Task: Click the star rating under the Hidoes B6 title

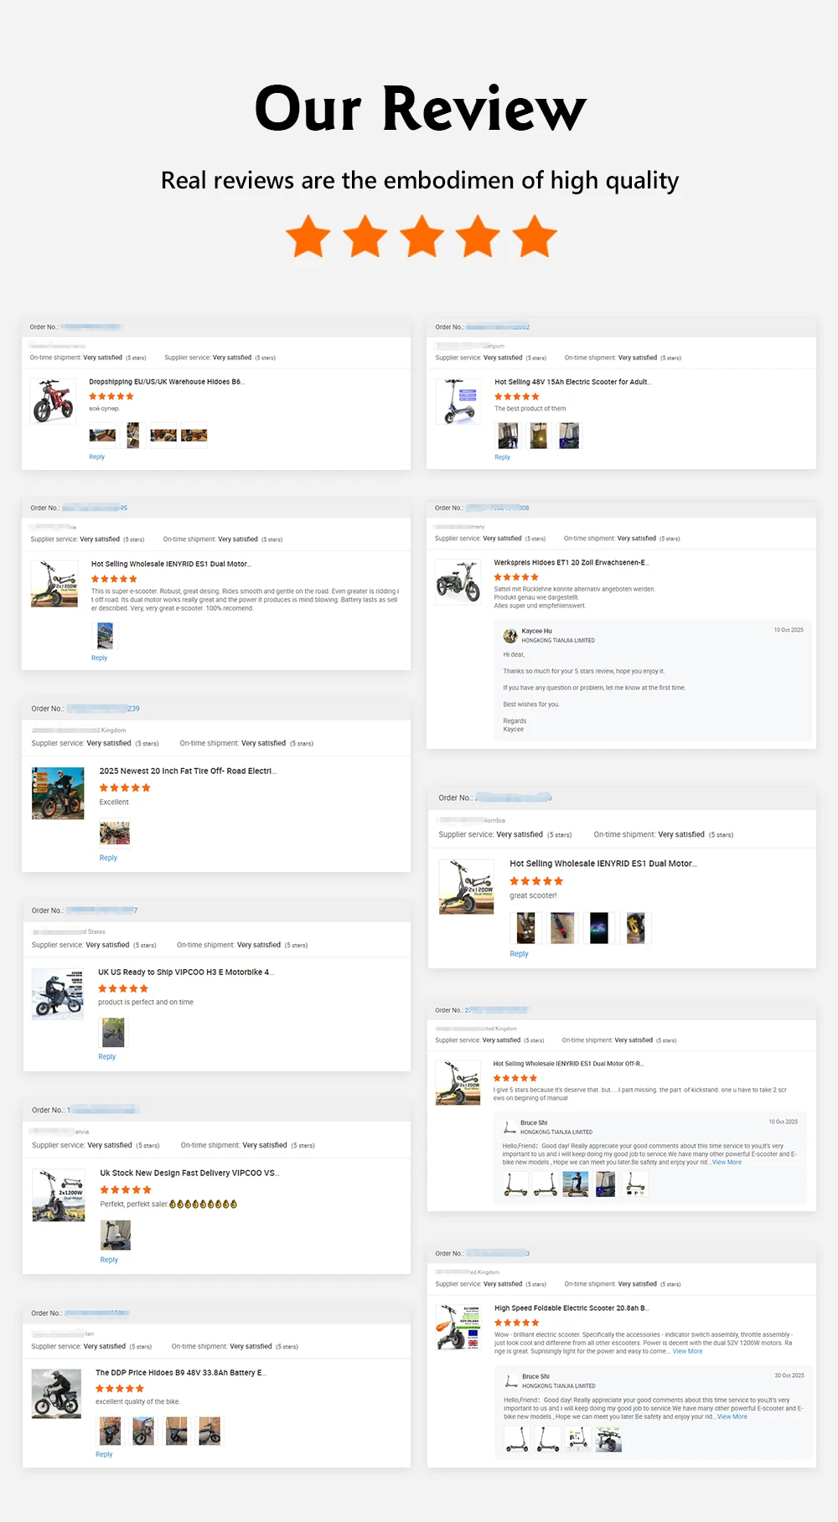Action: click(111, 396)
